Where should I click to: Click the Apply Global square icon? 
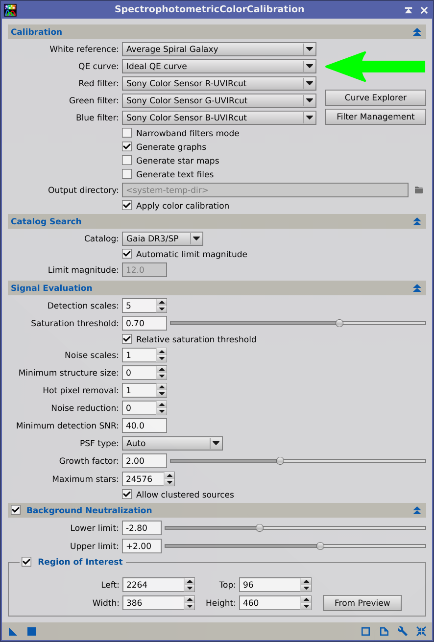tap(31, 631)
